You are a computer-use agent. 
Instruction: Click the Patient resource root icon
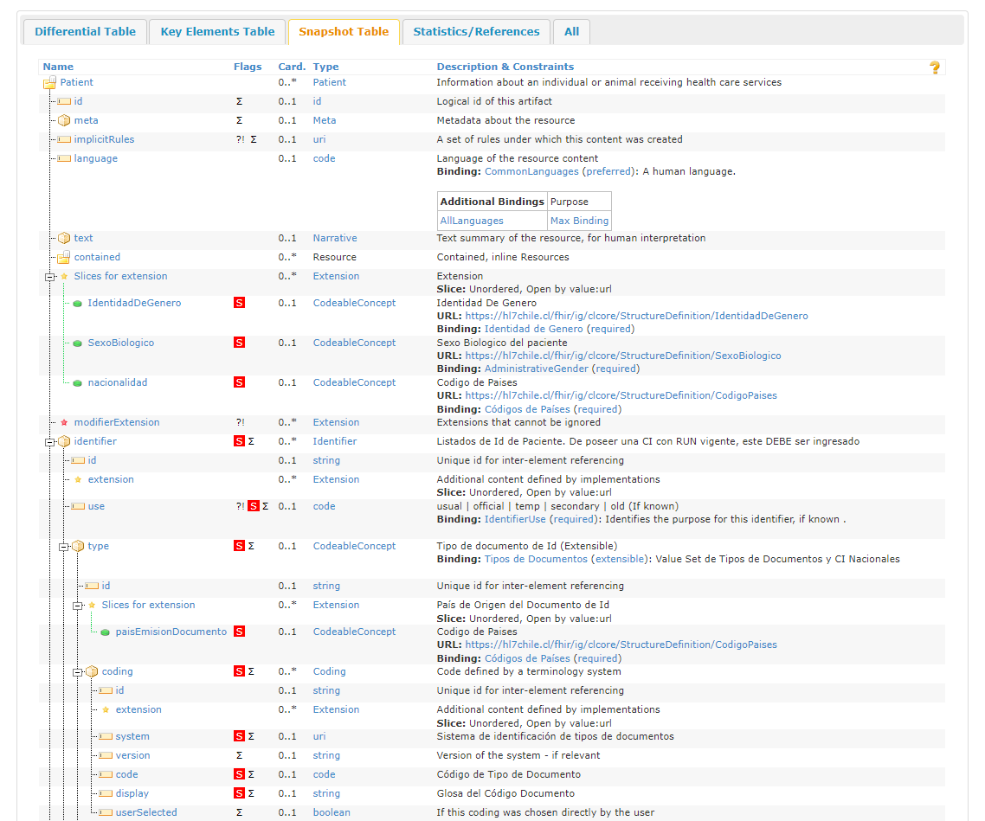click(x=49, y=83)
